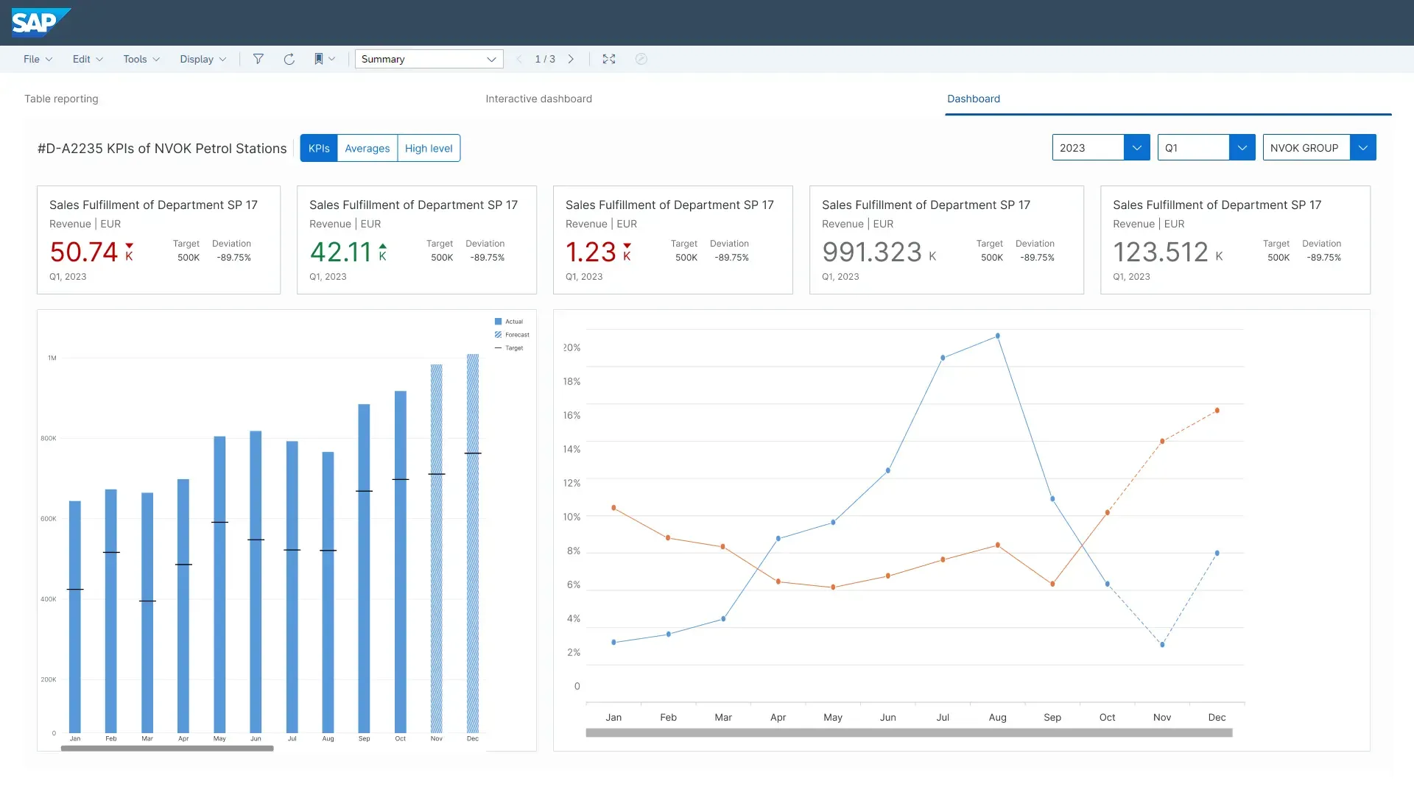The image size is (1414, 795).
Task: Select the May bar in the bar chart
Action: click(219, 584)
